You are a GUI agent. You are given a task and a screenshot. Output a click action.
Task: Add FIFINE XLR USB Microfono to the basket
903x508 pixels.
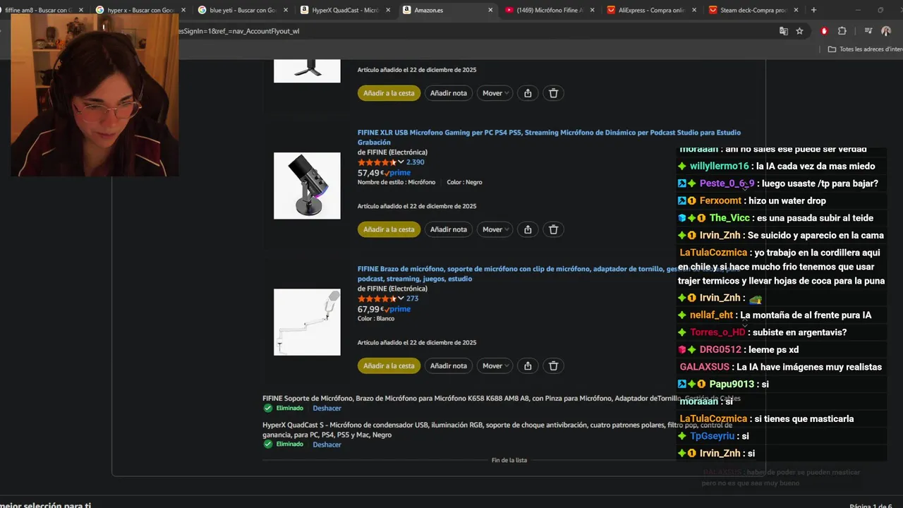(x=389, y=229)
